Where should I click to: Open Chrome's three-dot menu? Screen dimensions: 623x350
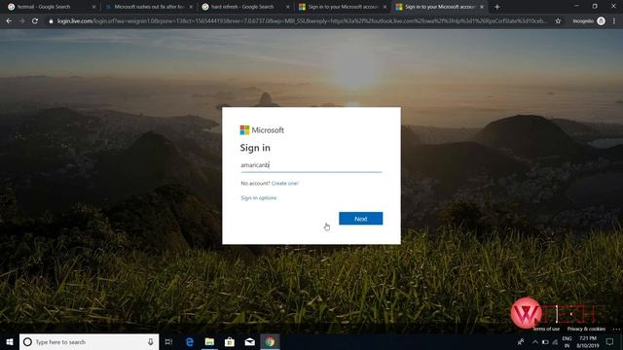pos(614,21)
